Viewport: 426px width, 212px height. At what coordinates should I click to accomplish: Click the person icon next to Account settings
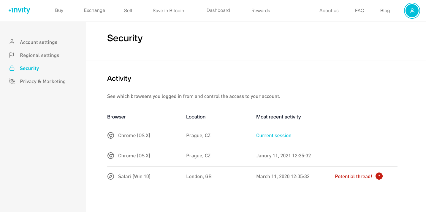12,42
